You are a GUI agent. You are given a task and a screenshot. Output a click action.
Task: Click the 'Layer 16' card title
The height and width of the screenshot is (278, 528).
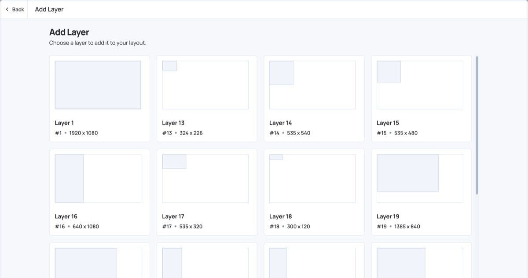click(66, 217)
